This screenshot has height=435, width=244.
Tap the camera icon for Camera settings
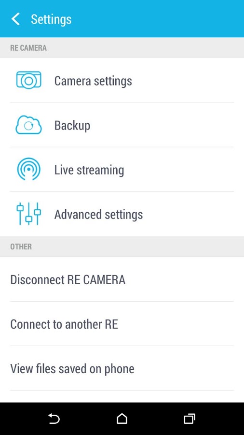[x=29, y=80]
